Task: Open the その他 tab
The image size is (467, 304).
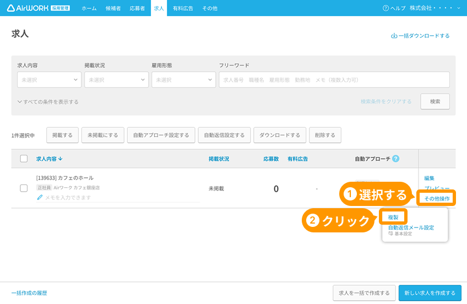Action: [210, 8]
